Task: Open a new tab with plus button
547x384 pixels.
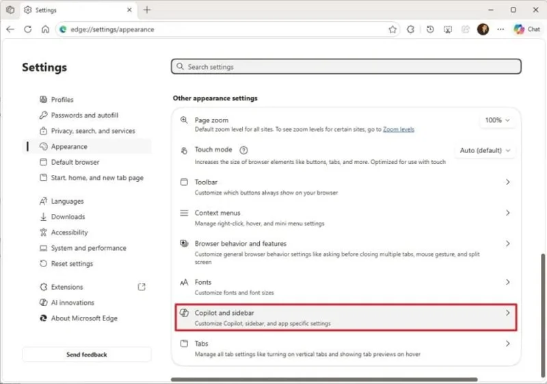Action: pyautogui.click(x=147, y=10)
